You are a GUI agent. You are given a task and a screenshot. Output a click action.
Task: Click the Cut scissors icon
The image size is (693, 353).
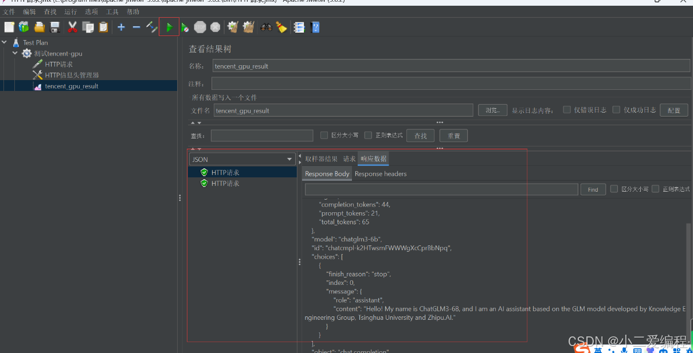click(x=72, y=27)
